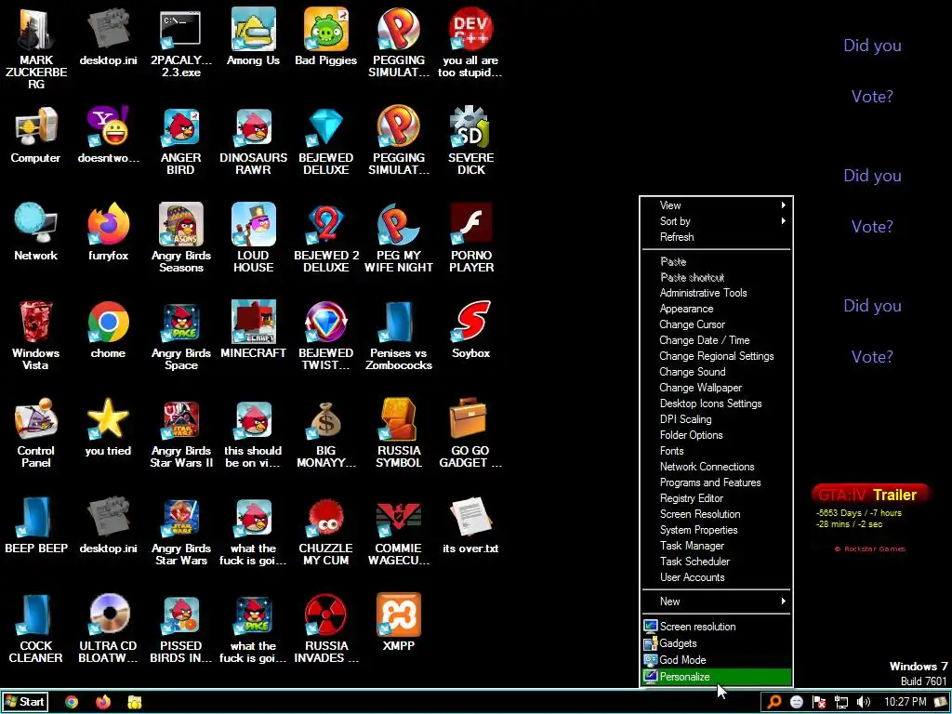Select the chome Chrome desktop icon
952x714 pixels.
point(108,322)
